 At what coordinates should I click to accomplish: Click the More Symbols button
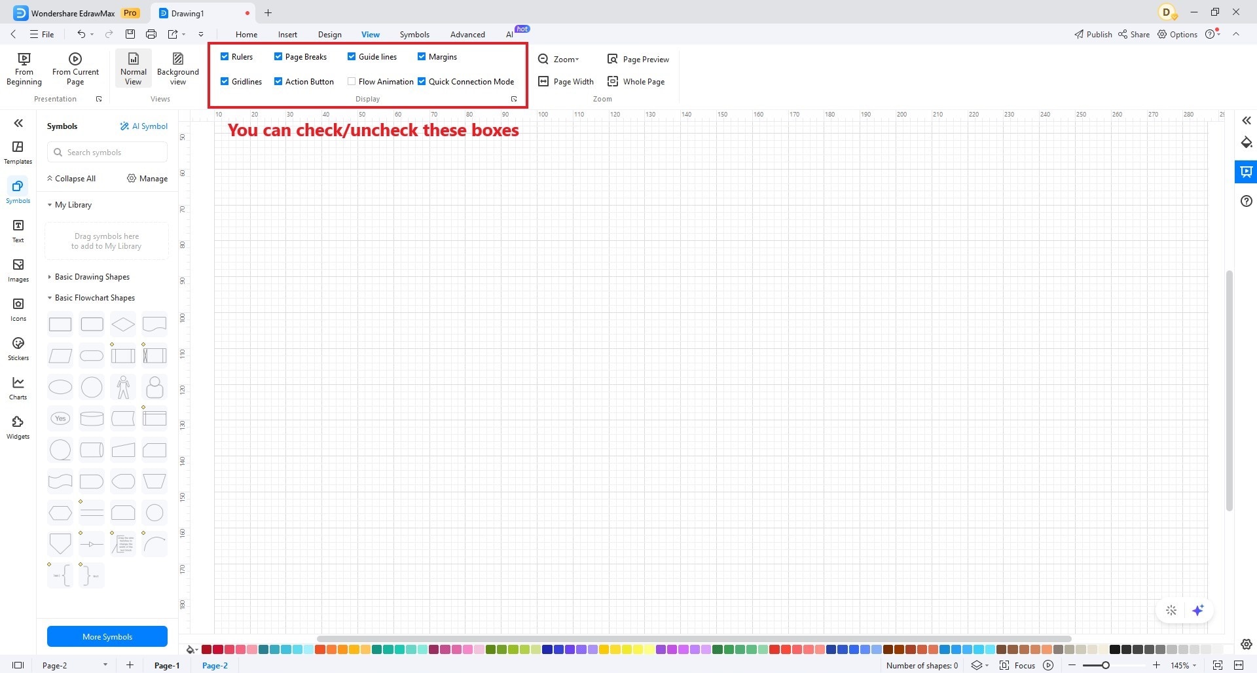point(107,636)
